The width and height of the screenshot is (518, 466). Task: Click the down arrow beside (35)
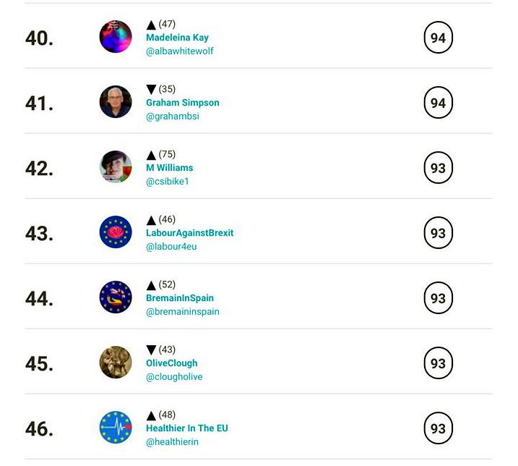pos(151,89)
